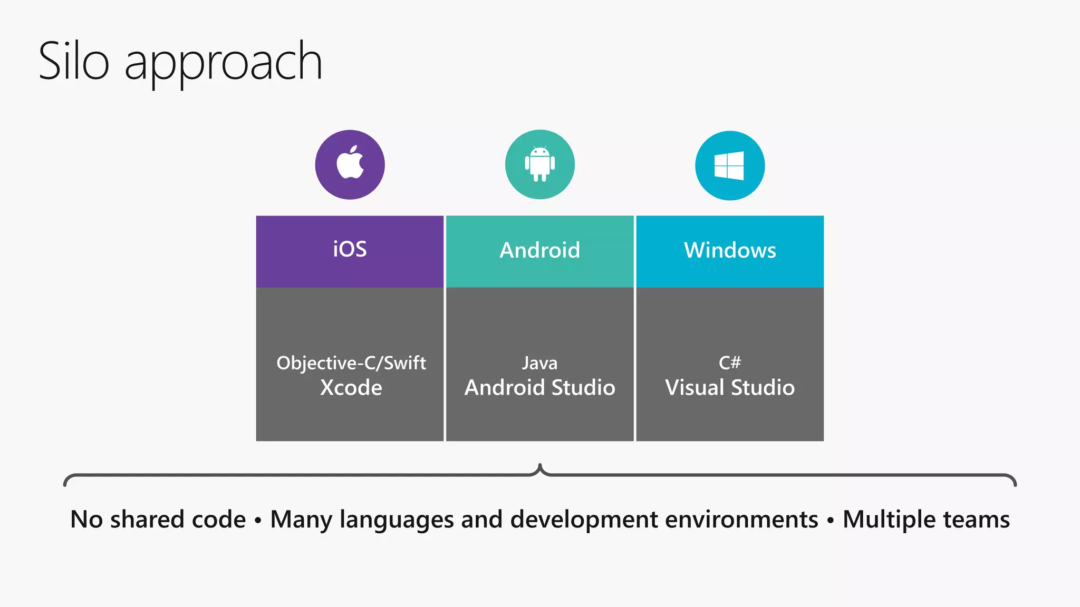Click 'Many languages and development environments' text
The height and width of the screenshot is (607, 1080).
click(544, 521)
